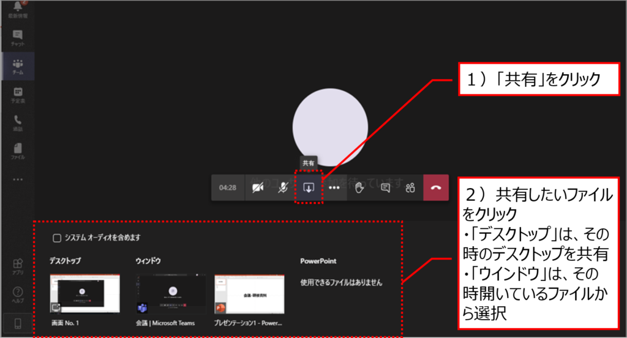
Task: Open the Activity bell in sidebar
Action: point(18,10)
